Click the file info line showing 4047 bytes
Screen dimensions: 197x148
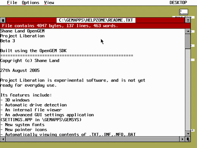(x=60, y=26)
